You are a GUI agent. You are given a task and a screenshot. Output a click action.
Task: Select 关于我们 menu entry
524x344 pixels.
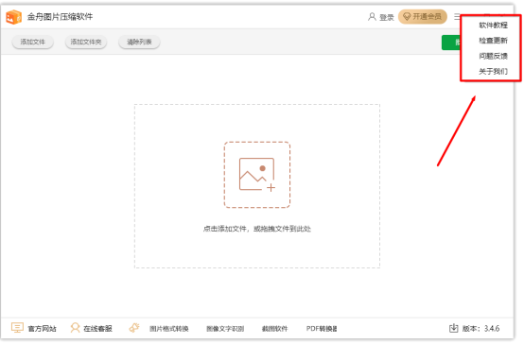[493, 71]
